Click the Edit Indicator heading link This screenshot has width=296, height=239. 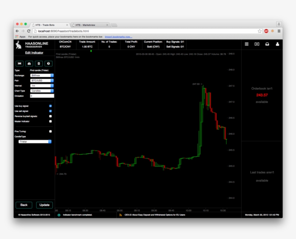[x=34, y=53]
